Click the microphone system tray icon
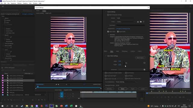The width and height of the screenshot is (193, 108). [x=163, y=106]
